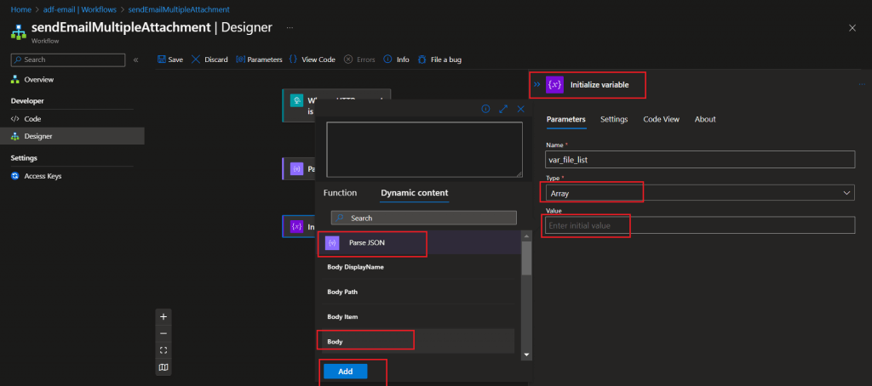Collapse the left navigation using double chevron
This screenshot has height=386, width=872.
click(135, 60)
